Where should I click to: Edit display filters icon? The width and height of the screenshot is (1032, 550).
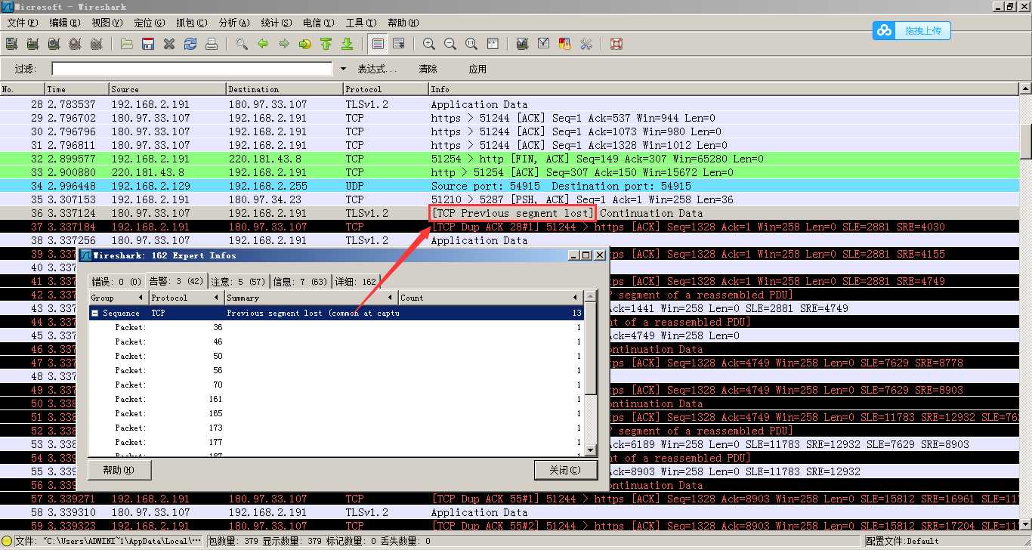click(x=543, y=44)
